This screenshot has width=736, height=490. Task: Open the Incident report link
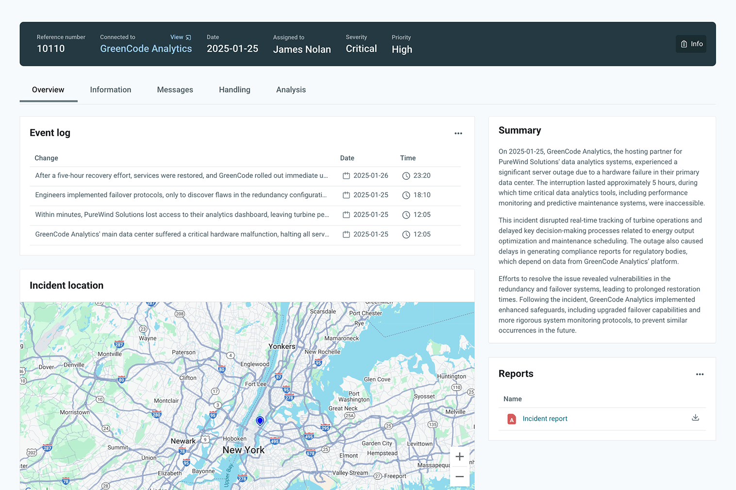(x=545, y=419)
